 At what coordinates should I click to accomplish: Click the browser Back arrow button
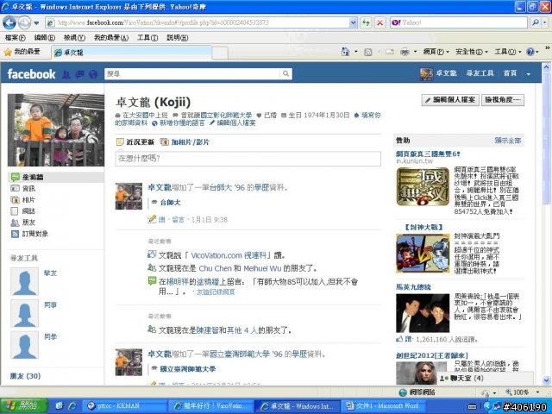coord(9,23)
